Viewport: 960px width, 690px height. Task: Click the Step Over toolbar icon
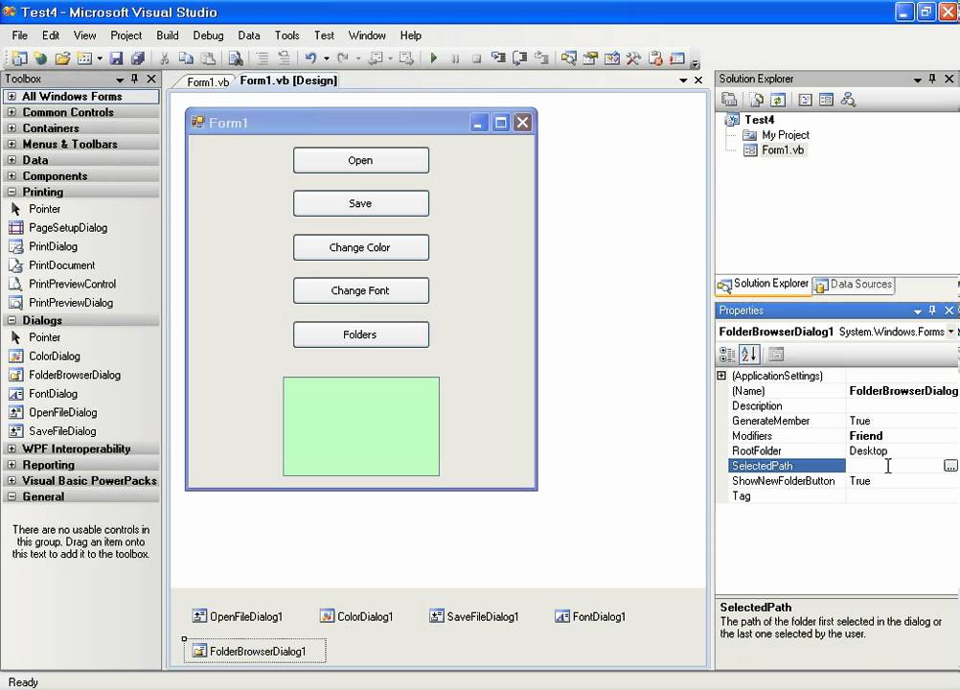[520, 58]
